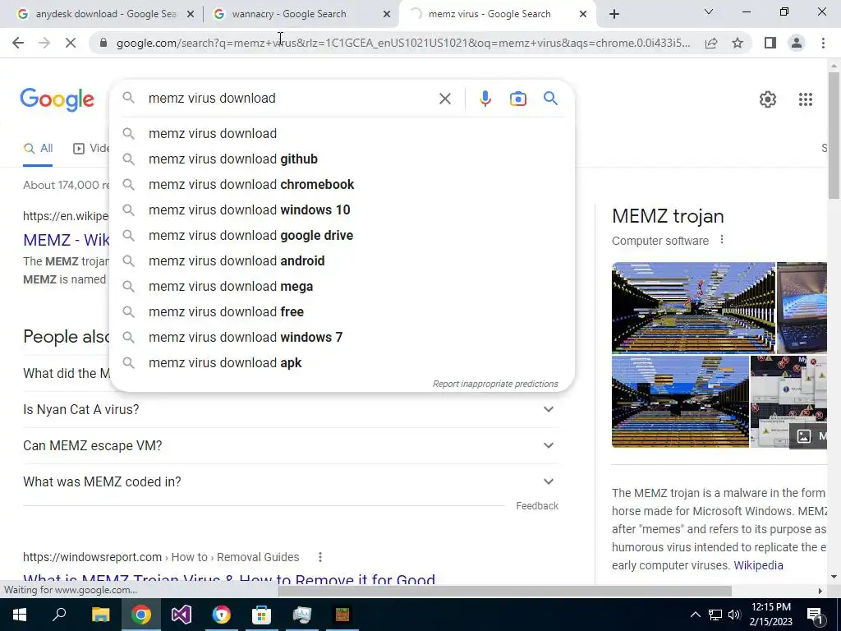This screenshot has width=841, height=631.
Task: Open Google apps grid icon
Action: point(805,99)
